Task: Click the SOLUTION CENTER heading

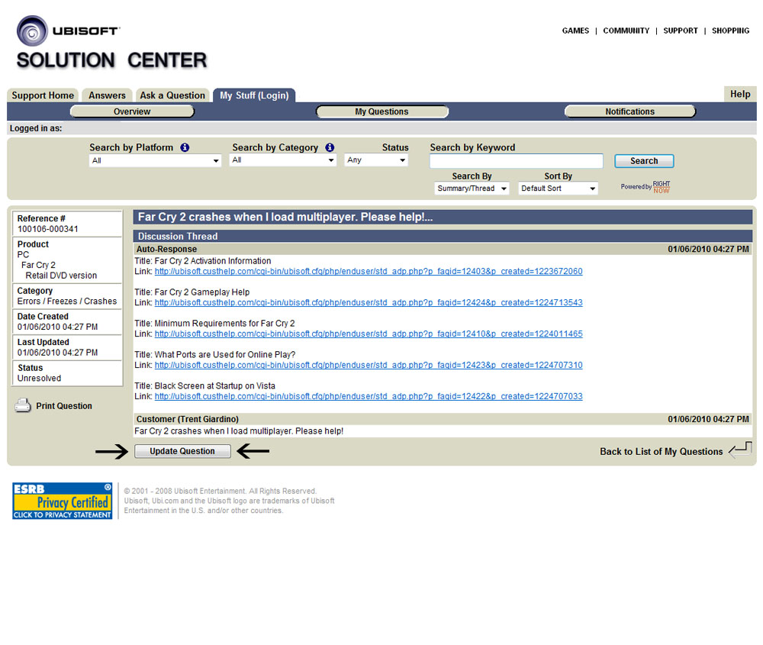Action: [x=112, y=60]
